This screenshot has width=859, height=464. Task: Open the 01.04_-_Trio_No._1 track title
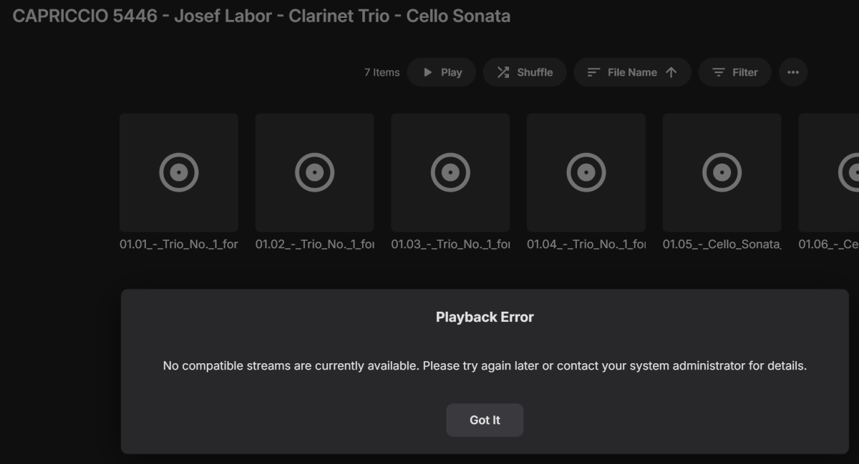[x=586, y=245]
